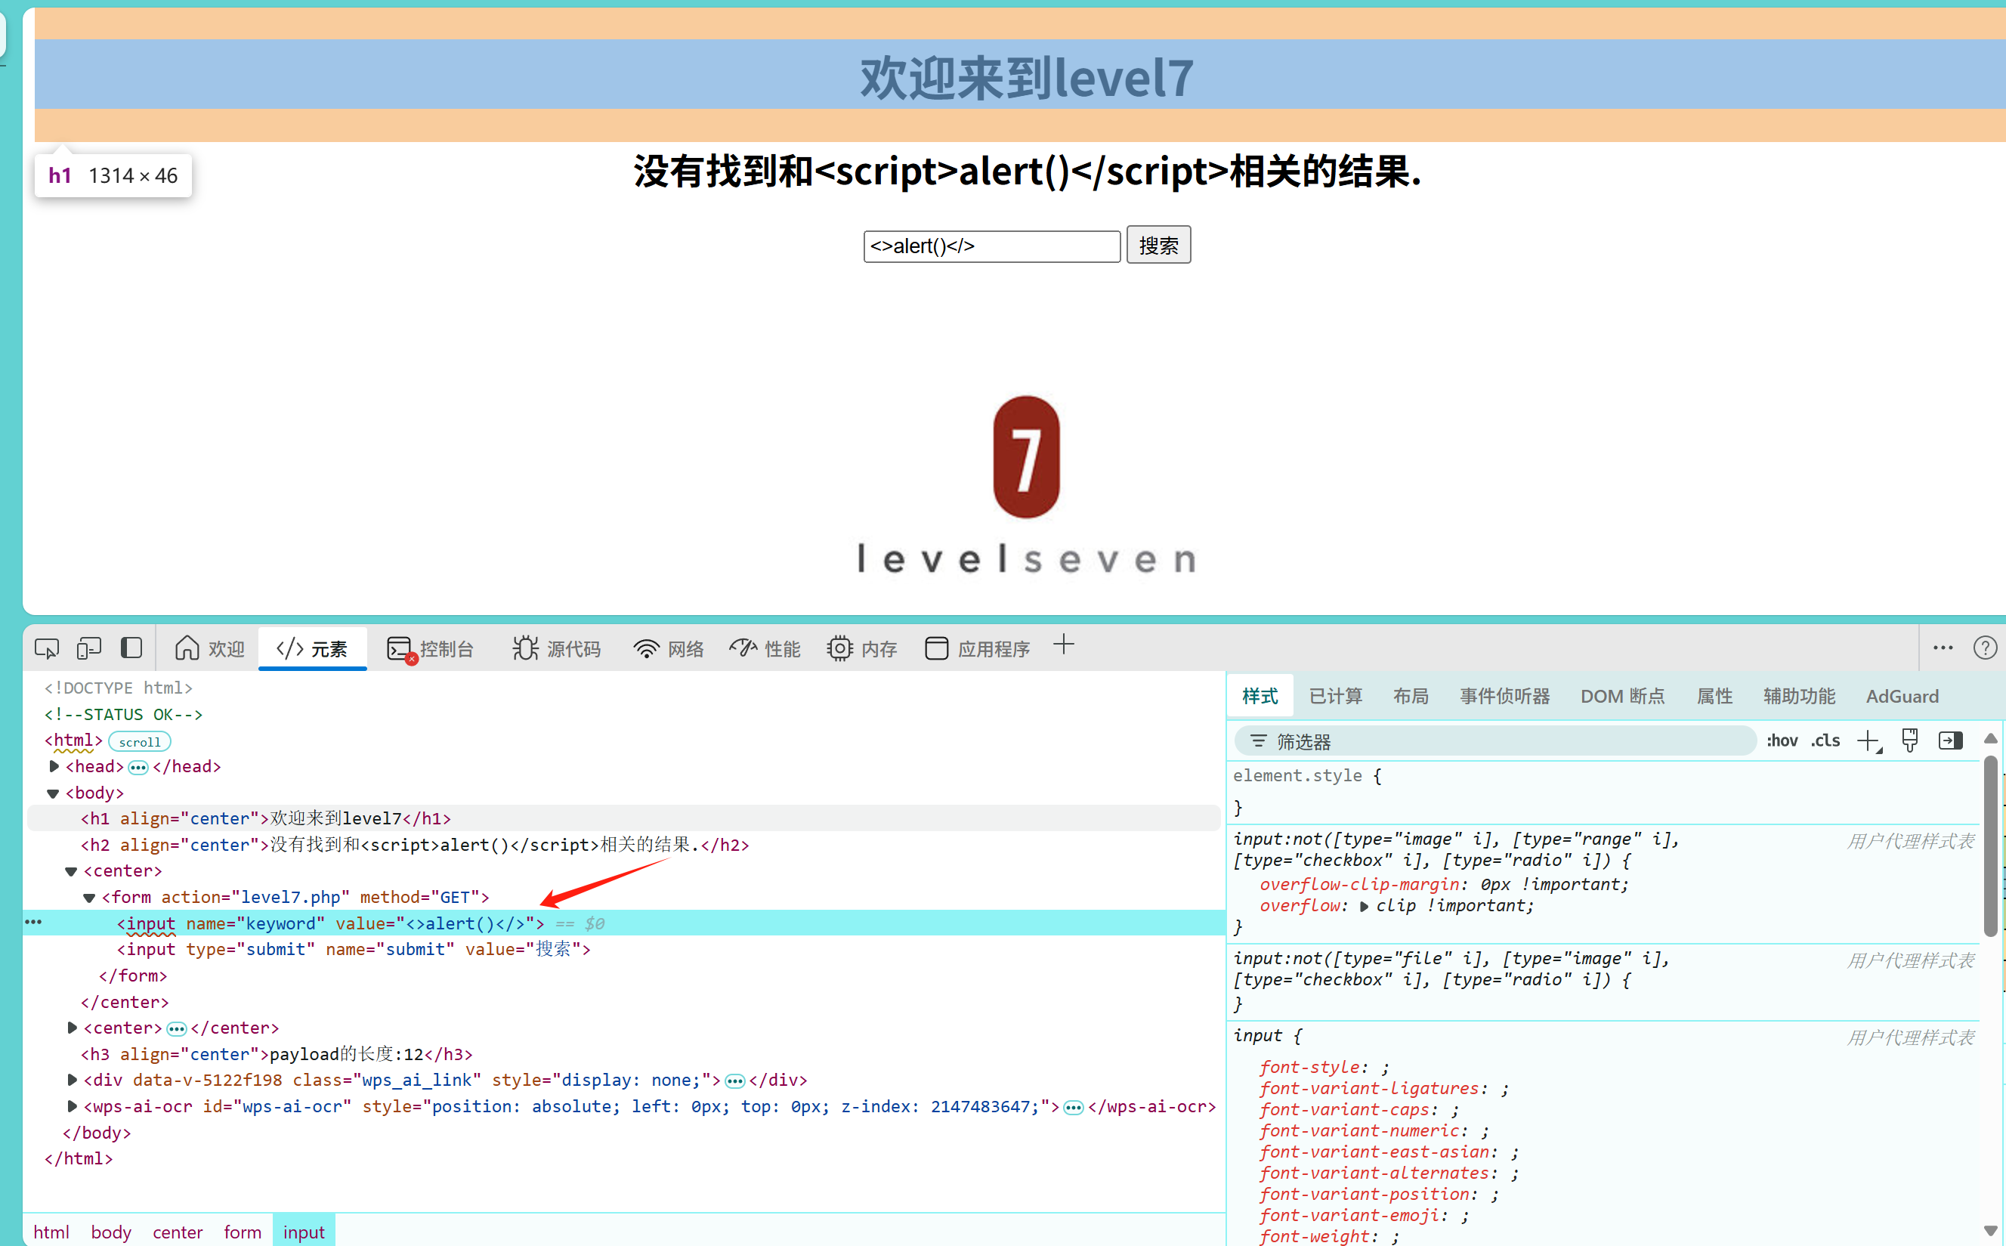Toggle the .cls class editor

[x=1825, y=740]
